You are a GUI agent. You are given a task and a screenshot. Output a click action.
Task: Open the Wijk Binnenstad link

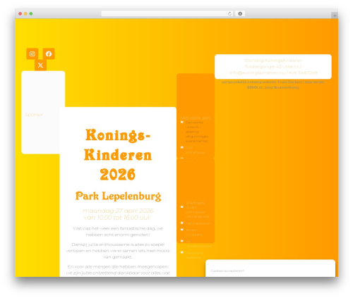[195, 150]
